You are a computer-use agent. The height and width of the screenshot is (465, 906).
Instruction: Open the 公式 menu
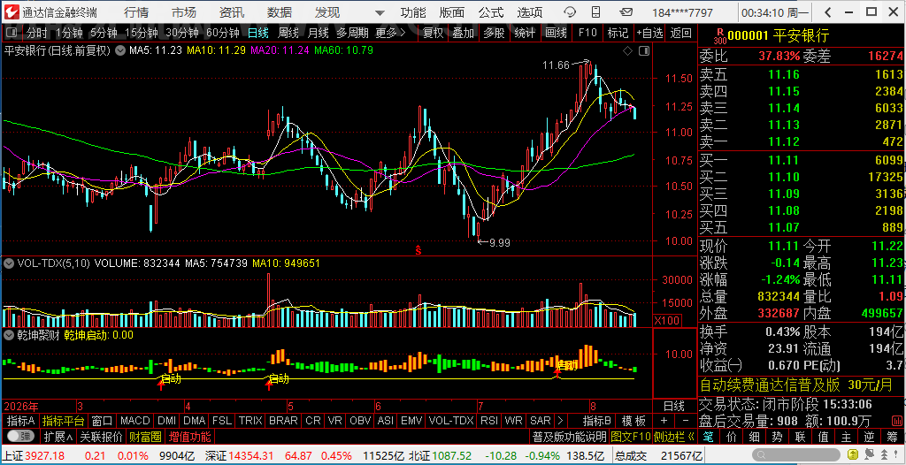(490, 12)
